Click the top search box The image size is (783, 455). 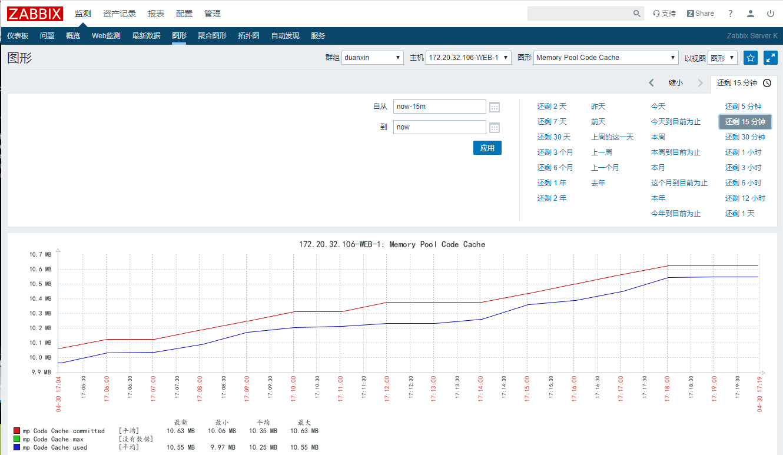(x=580, y=14)
